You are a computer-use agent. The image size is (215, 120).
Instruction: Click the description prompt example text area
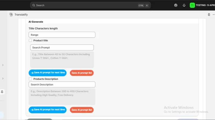point(62,97)
